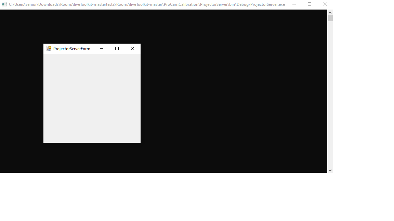Maximize the ProjectorServer console window
The height and width of the screenshot is (221, 394).
coord(310,4)
